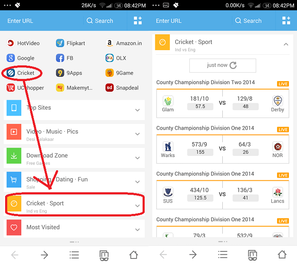
Task: Click score 181/10 for Glam
Action: [199, 99]
